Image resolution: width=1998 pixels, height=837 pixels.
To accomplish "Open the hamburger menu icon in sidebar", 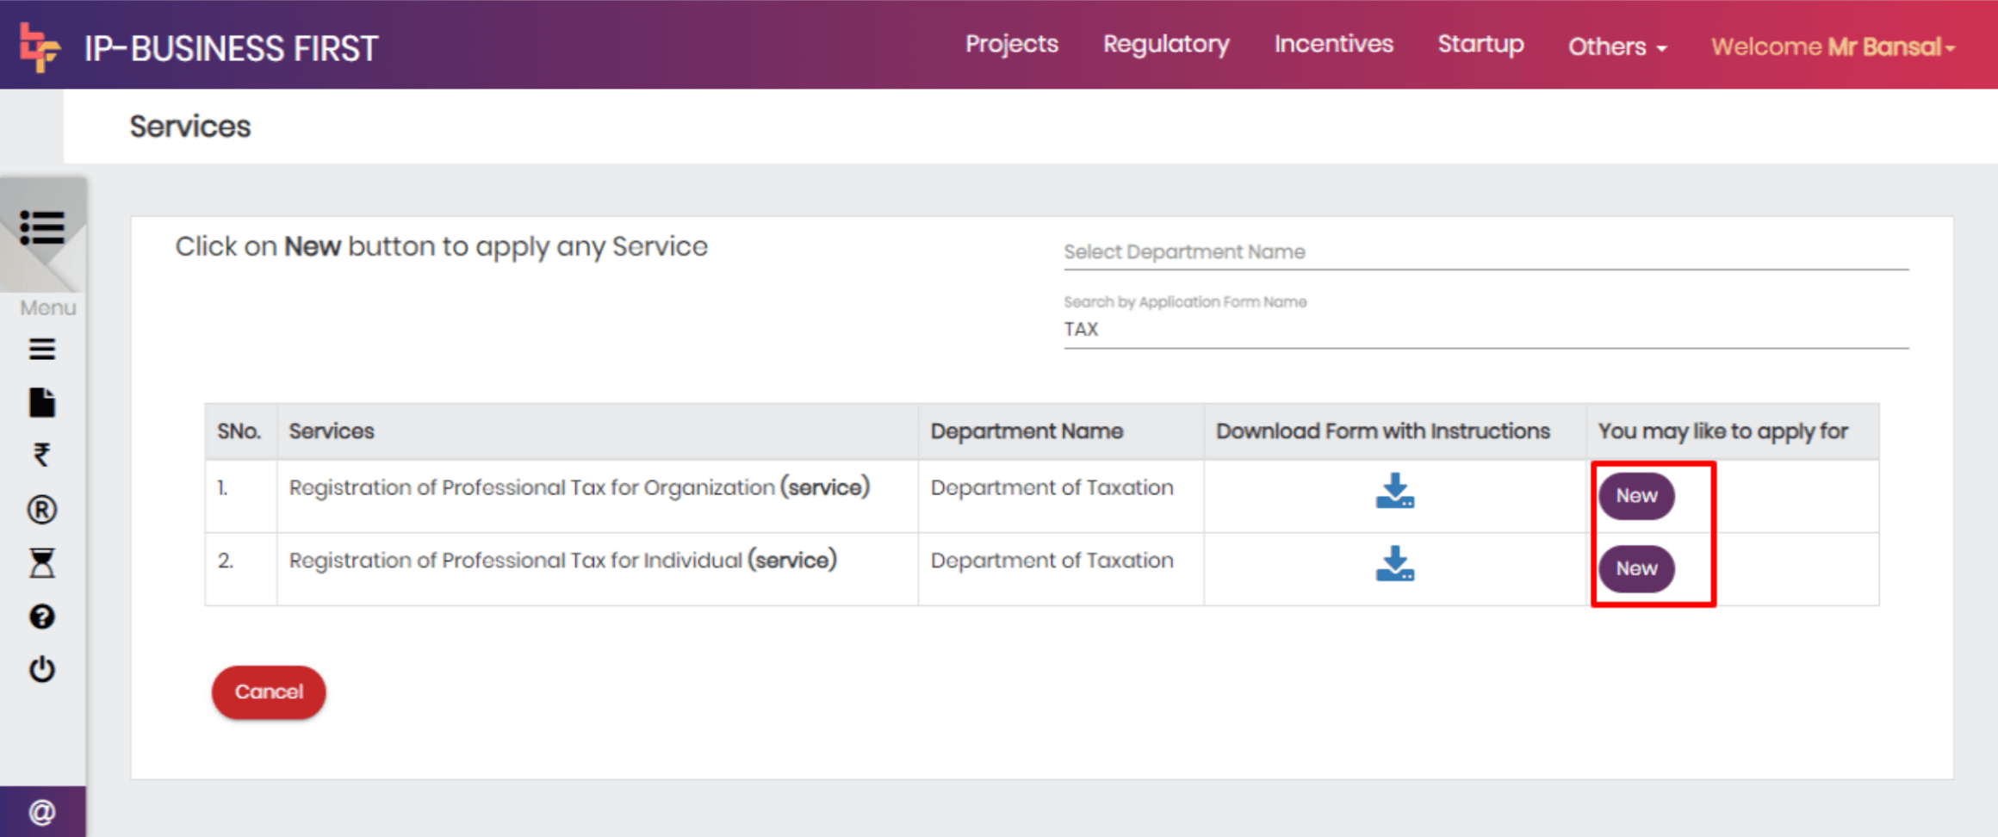I will pos(42,350).
